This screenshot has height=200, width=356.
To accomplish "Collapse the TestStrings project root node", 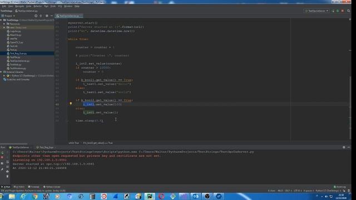I will [x=1, y=20].
